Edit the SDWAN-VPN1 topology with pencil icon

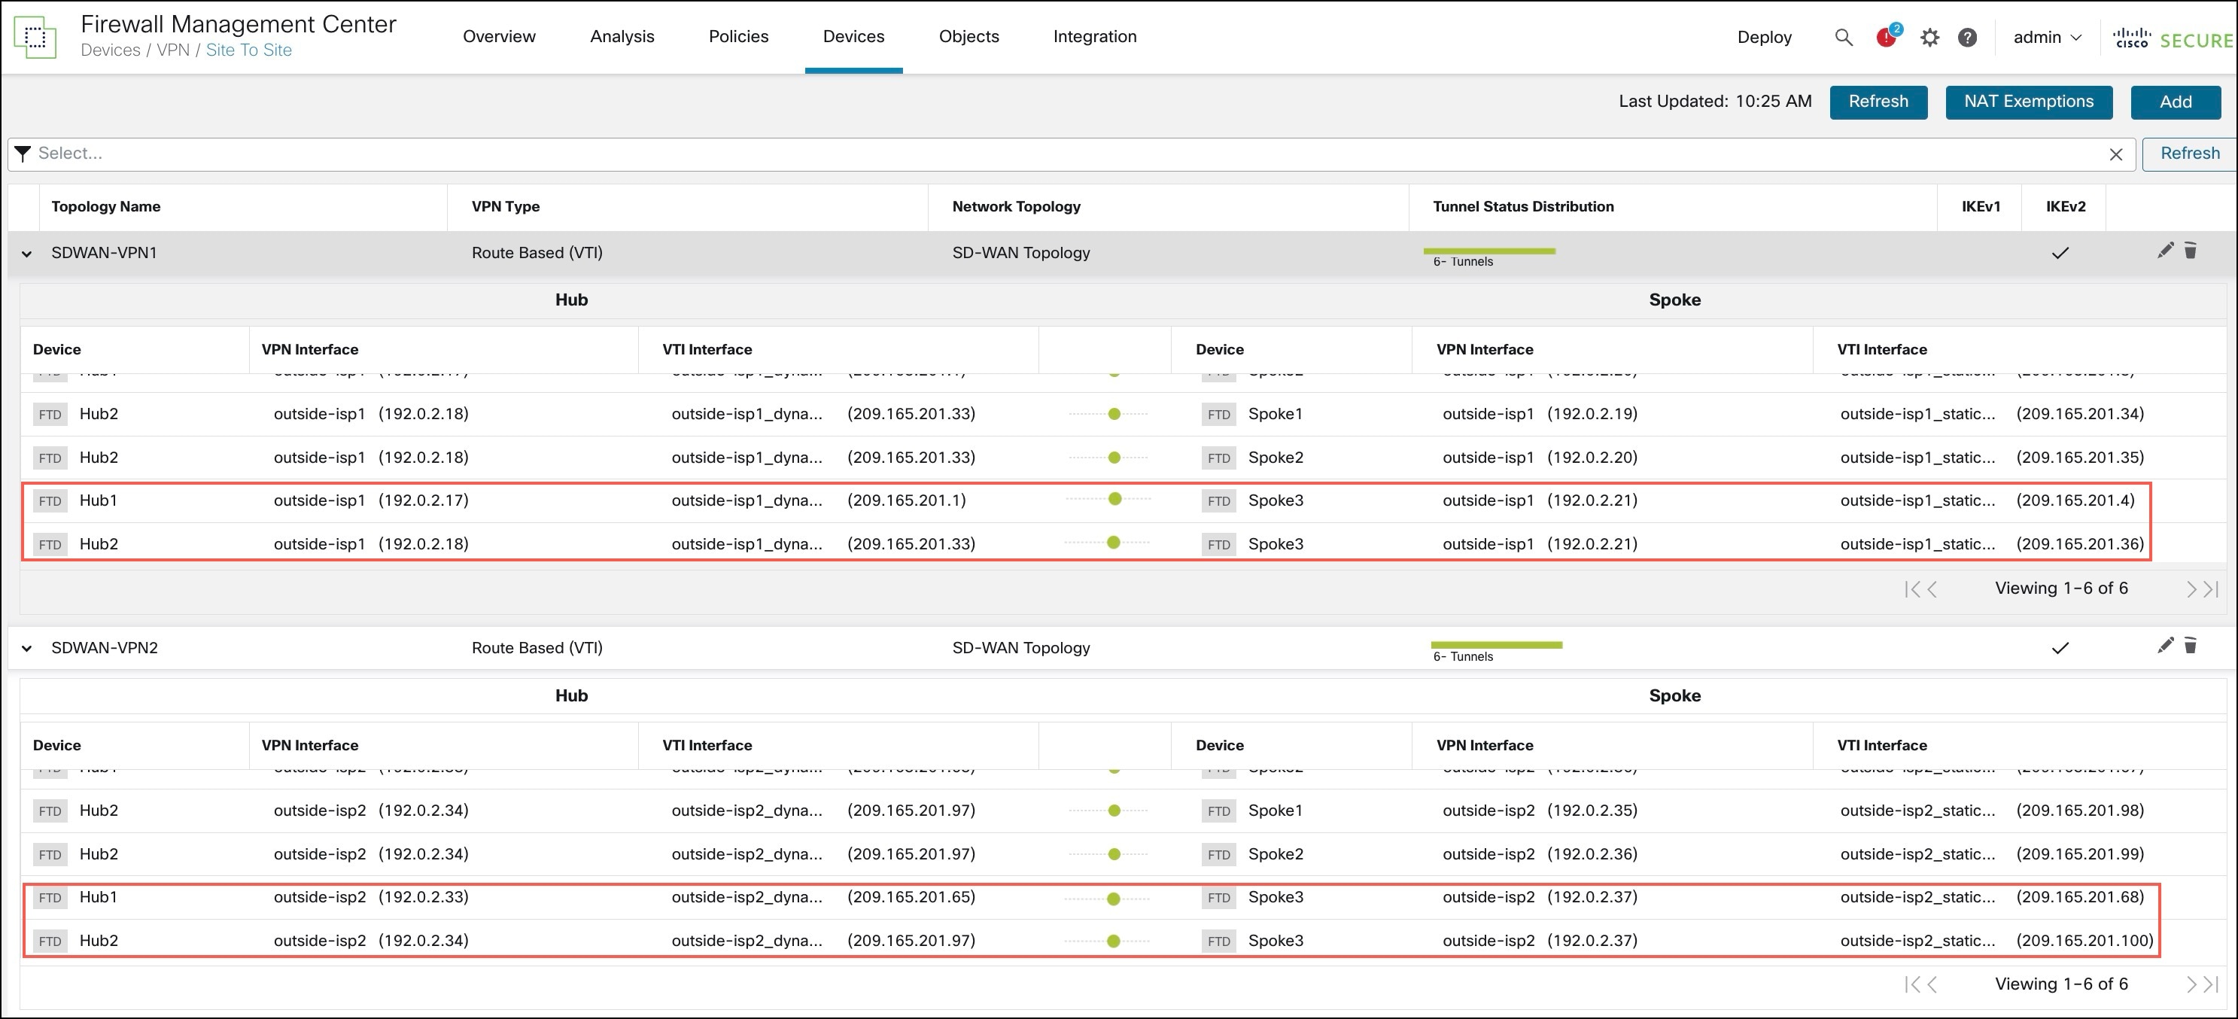pyautogui.click(x=2167, y=251)
